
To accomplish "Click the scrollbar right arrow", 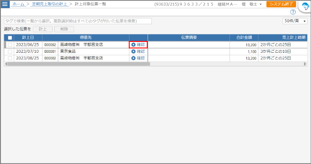I will click(x=305, y=64).
